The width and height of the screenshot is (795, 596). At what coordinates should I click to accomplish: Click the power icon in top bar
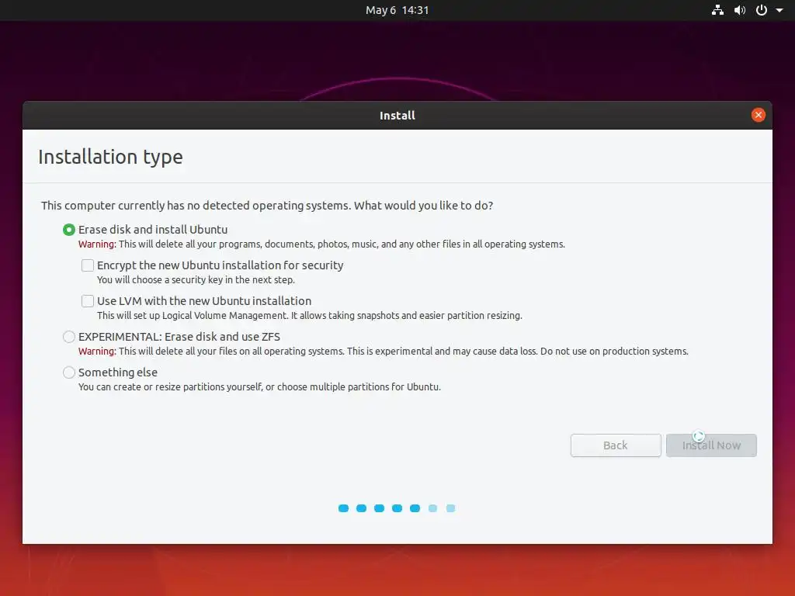click(x=761, y=10)
